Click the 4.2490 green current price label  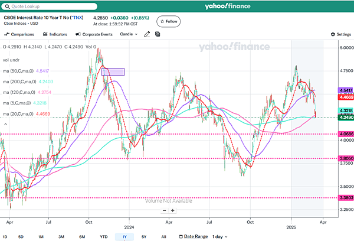pos(346,117)
